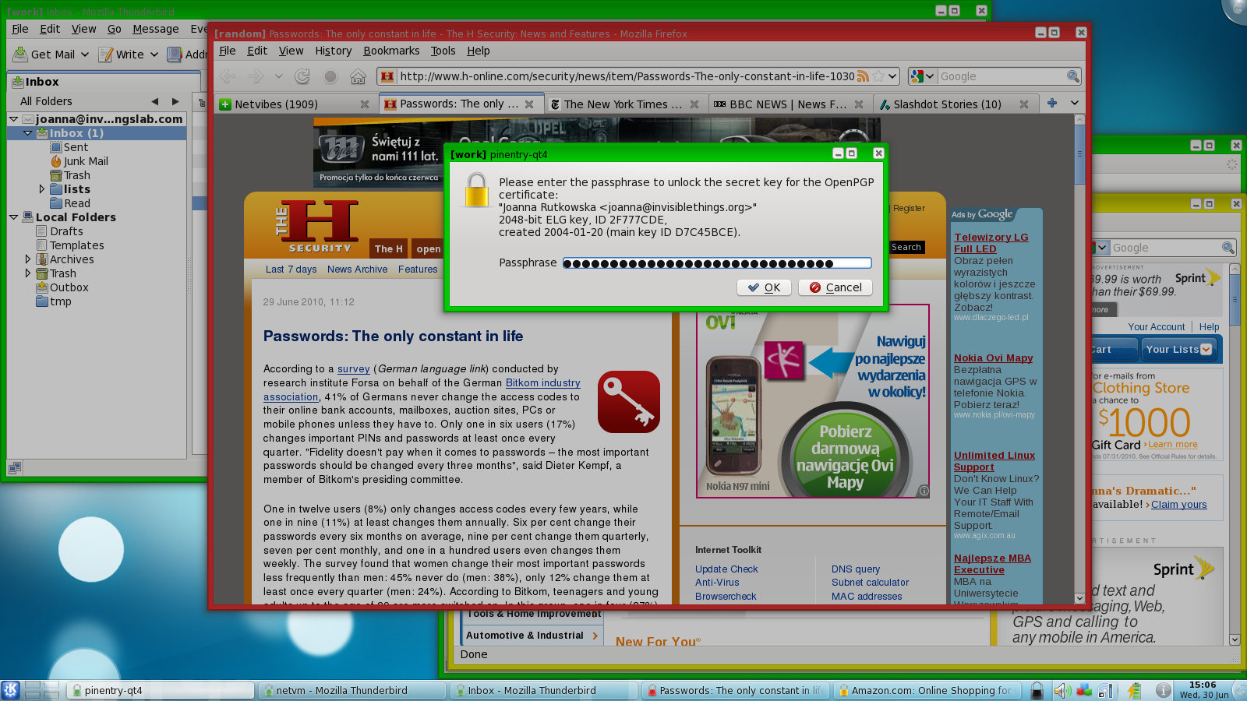The height and width of the screenshot is (701, 1247).
Task: Expand the Archives folder
Action: [x=28, y=259]
